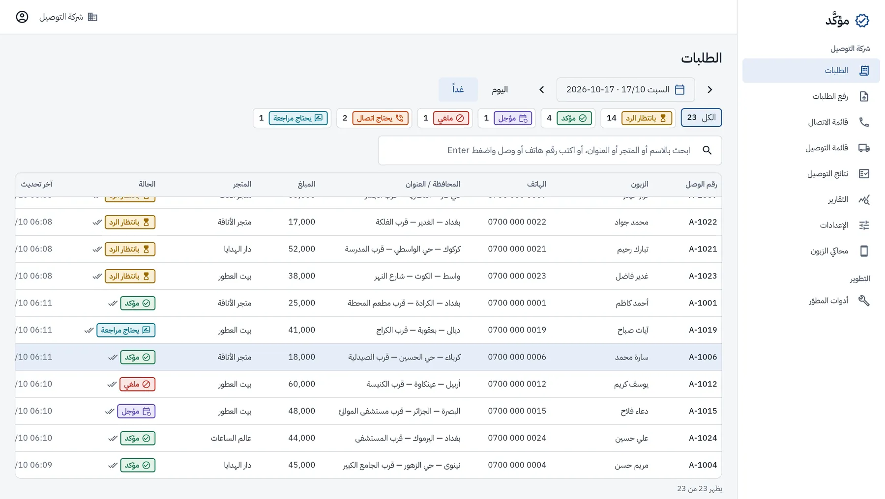
Task: Filter orders by ملغي cancelled status
Action: 445,118
